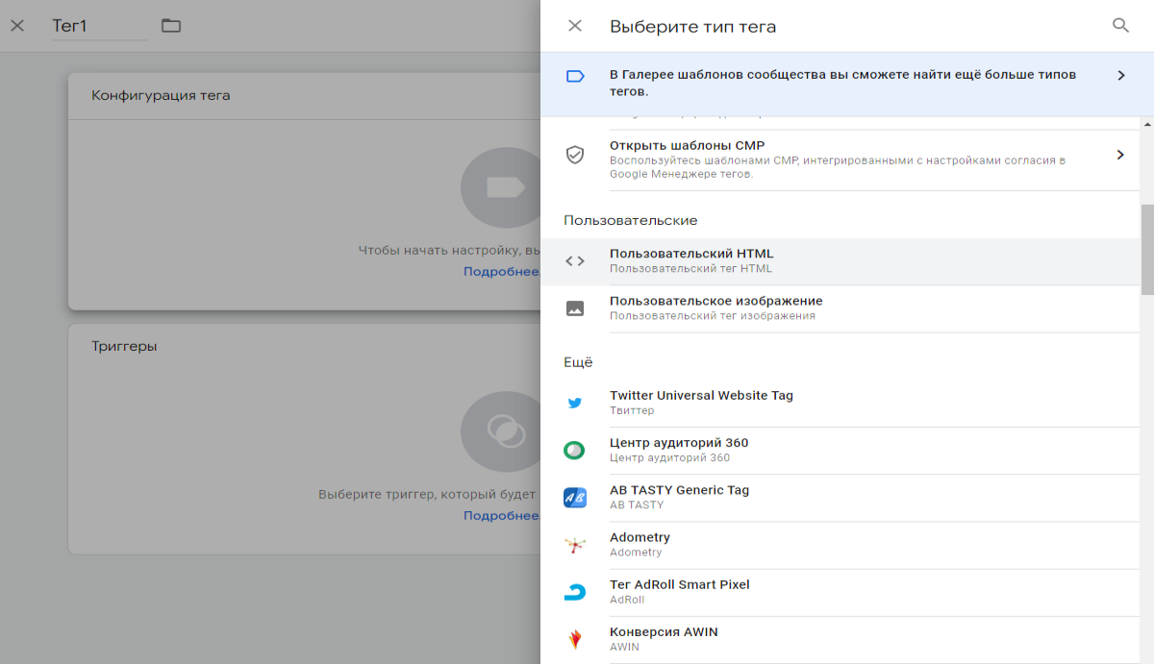Click the CMP shield checkmark icon
1154x664 pixels.
(x=575, y=155)
